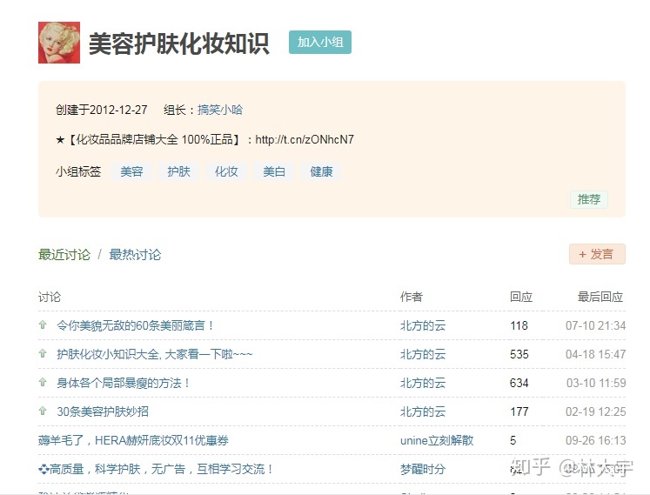Open post 薅羊毛了，HERA赫妍底妆双11优惠券

(x=133, y=440)
